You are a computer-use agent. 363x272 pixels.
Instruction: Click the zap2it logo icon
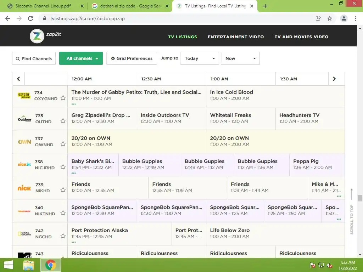coord(37,36)
